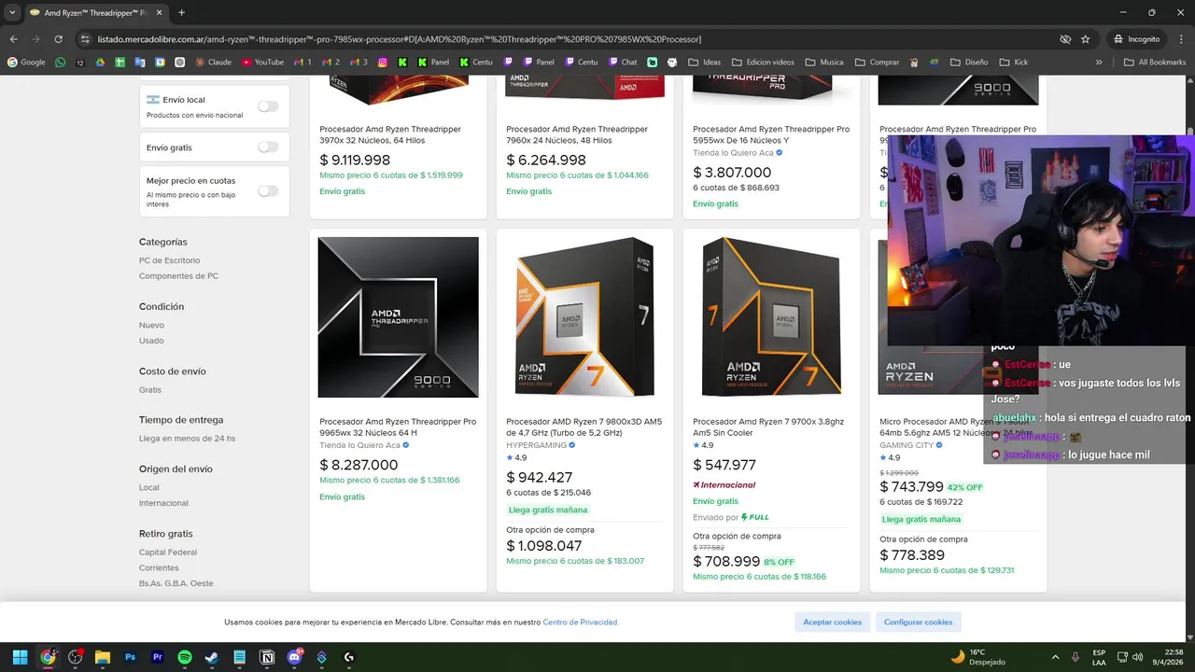Open Procesador Amd Ryzen Threadripper 7960x listing
Screen dimensions: 1195x672
pos(577,134)
